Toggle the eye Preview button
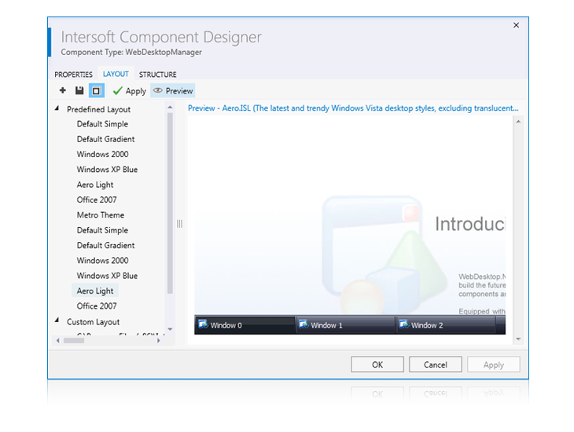Viewport: 574px width, 432px height. click(172, 91)
